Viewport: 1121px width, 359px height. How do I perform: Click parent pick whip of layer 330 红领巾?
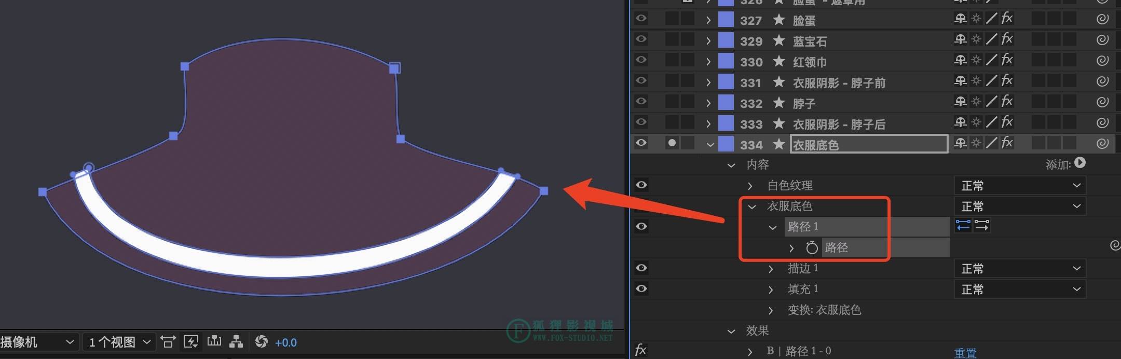[1103, 61]
